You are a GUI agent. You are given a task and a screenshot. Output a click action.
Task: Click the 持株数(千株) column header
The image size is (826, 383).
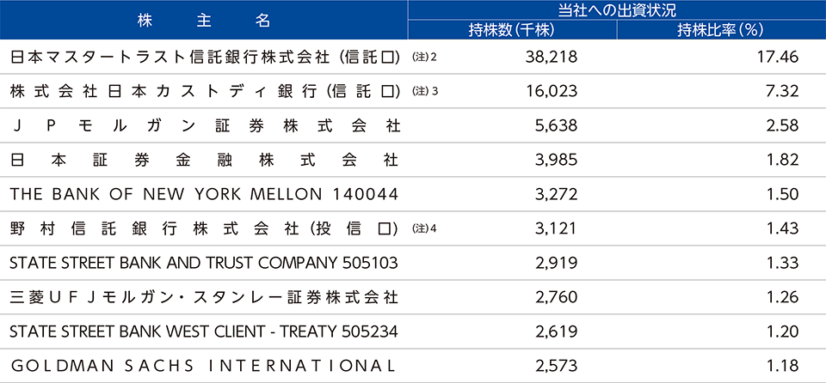tap(511, 31)
